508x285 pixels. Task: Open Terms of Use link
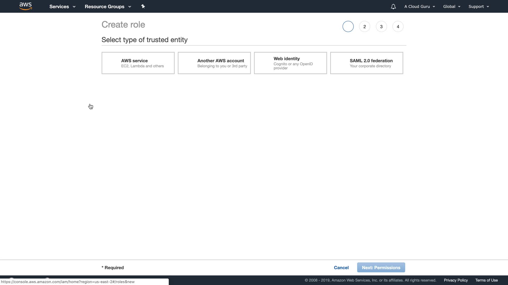point(486,280)
